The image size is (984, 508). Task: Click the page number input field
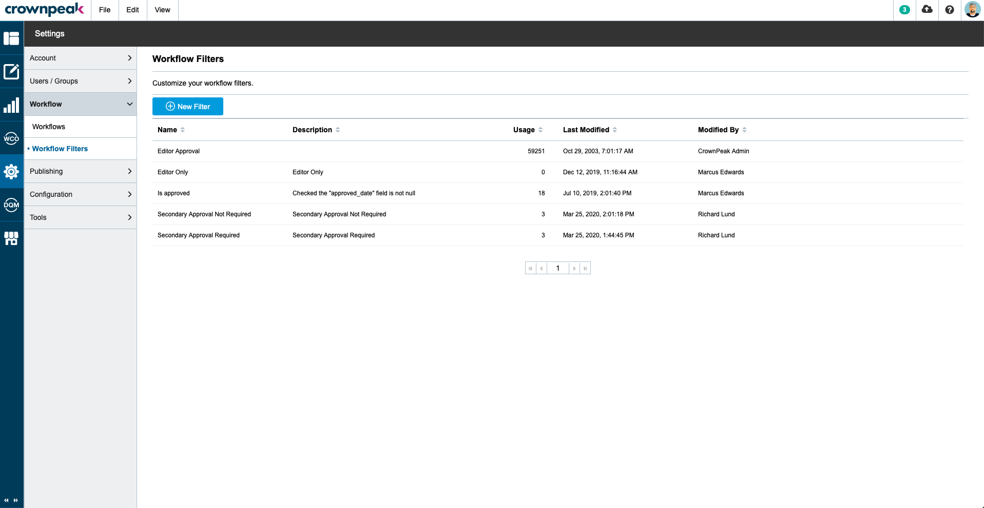[558, 268]
